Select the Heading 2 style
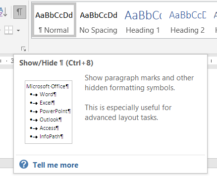The width and height of the screenshot is (217, 180). coord(188,20)
